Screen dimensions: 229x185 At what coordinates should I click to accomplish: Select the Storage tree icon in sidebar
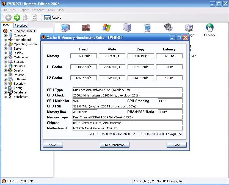tap(10, 62)
